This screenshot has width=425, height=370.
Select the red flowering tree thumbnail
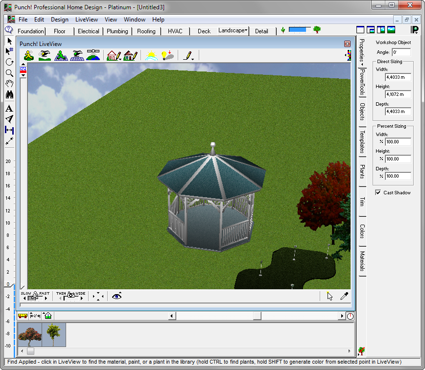point(30,335)
